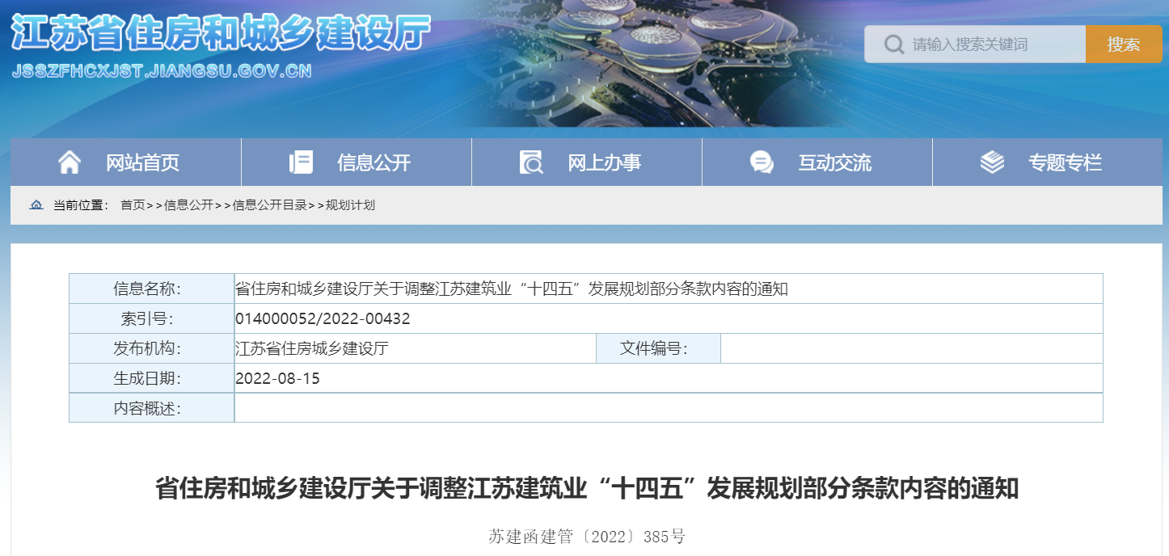Click the magnifying glass inside the search box
1169x556 pixels.
click(x=893, y=44)
